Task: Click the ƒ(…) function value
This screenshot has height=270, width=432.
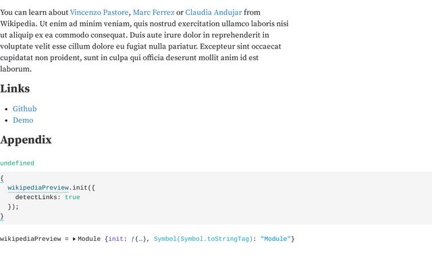Action: click(140, 239)
